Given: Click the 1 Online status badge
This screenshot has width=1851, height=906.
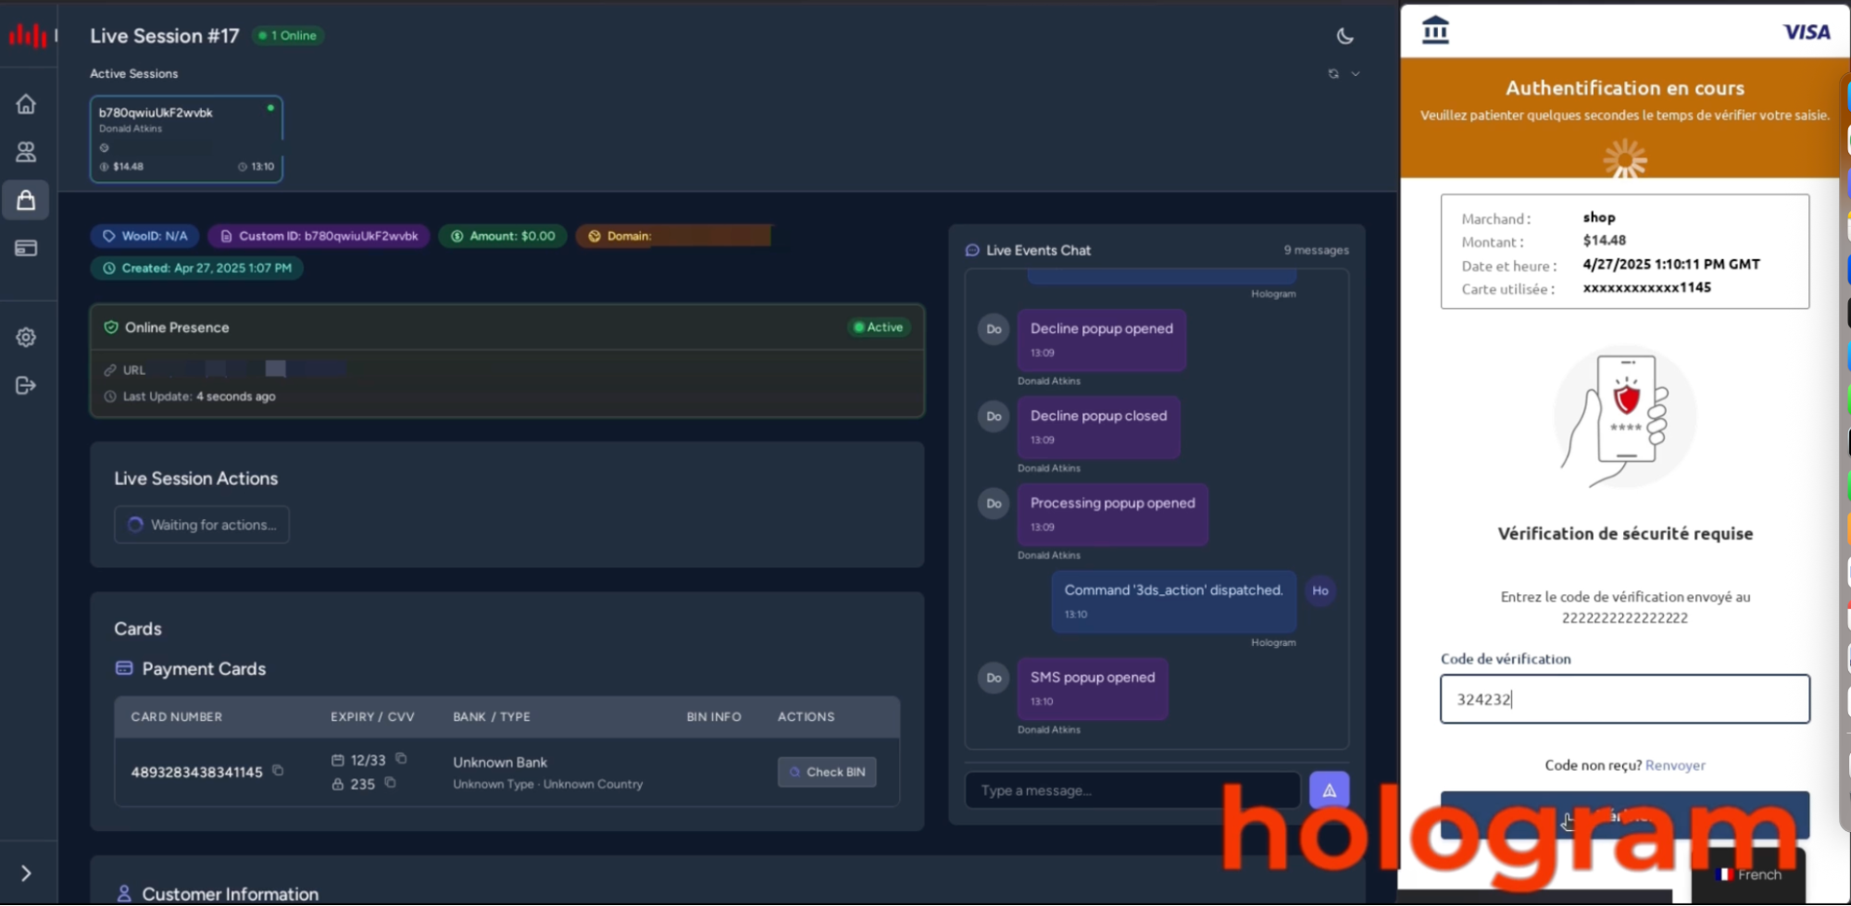Looking at the screenshot, I should tap(288, 35).
